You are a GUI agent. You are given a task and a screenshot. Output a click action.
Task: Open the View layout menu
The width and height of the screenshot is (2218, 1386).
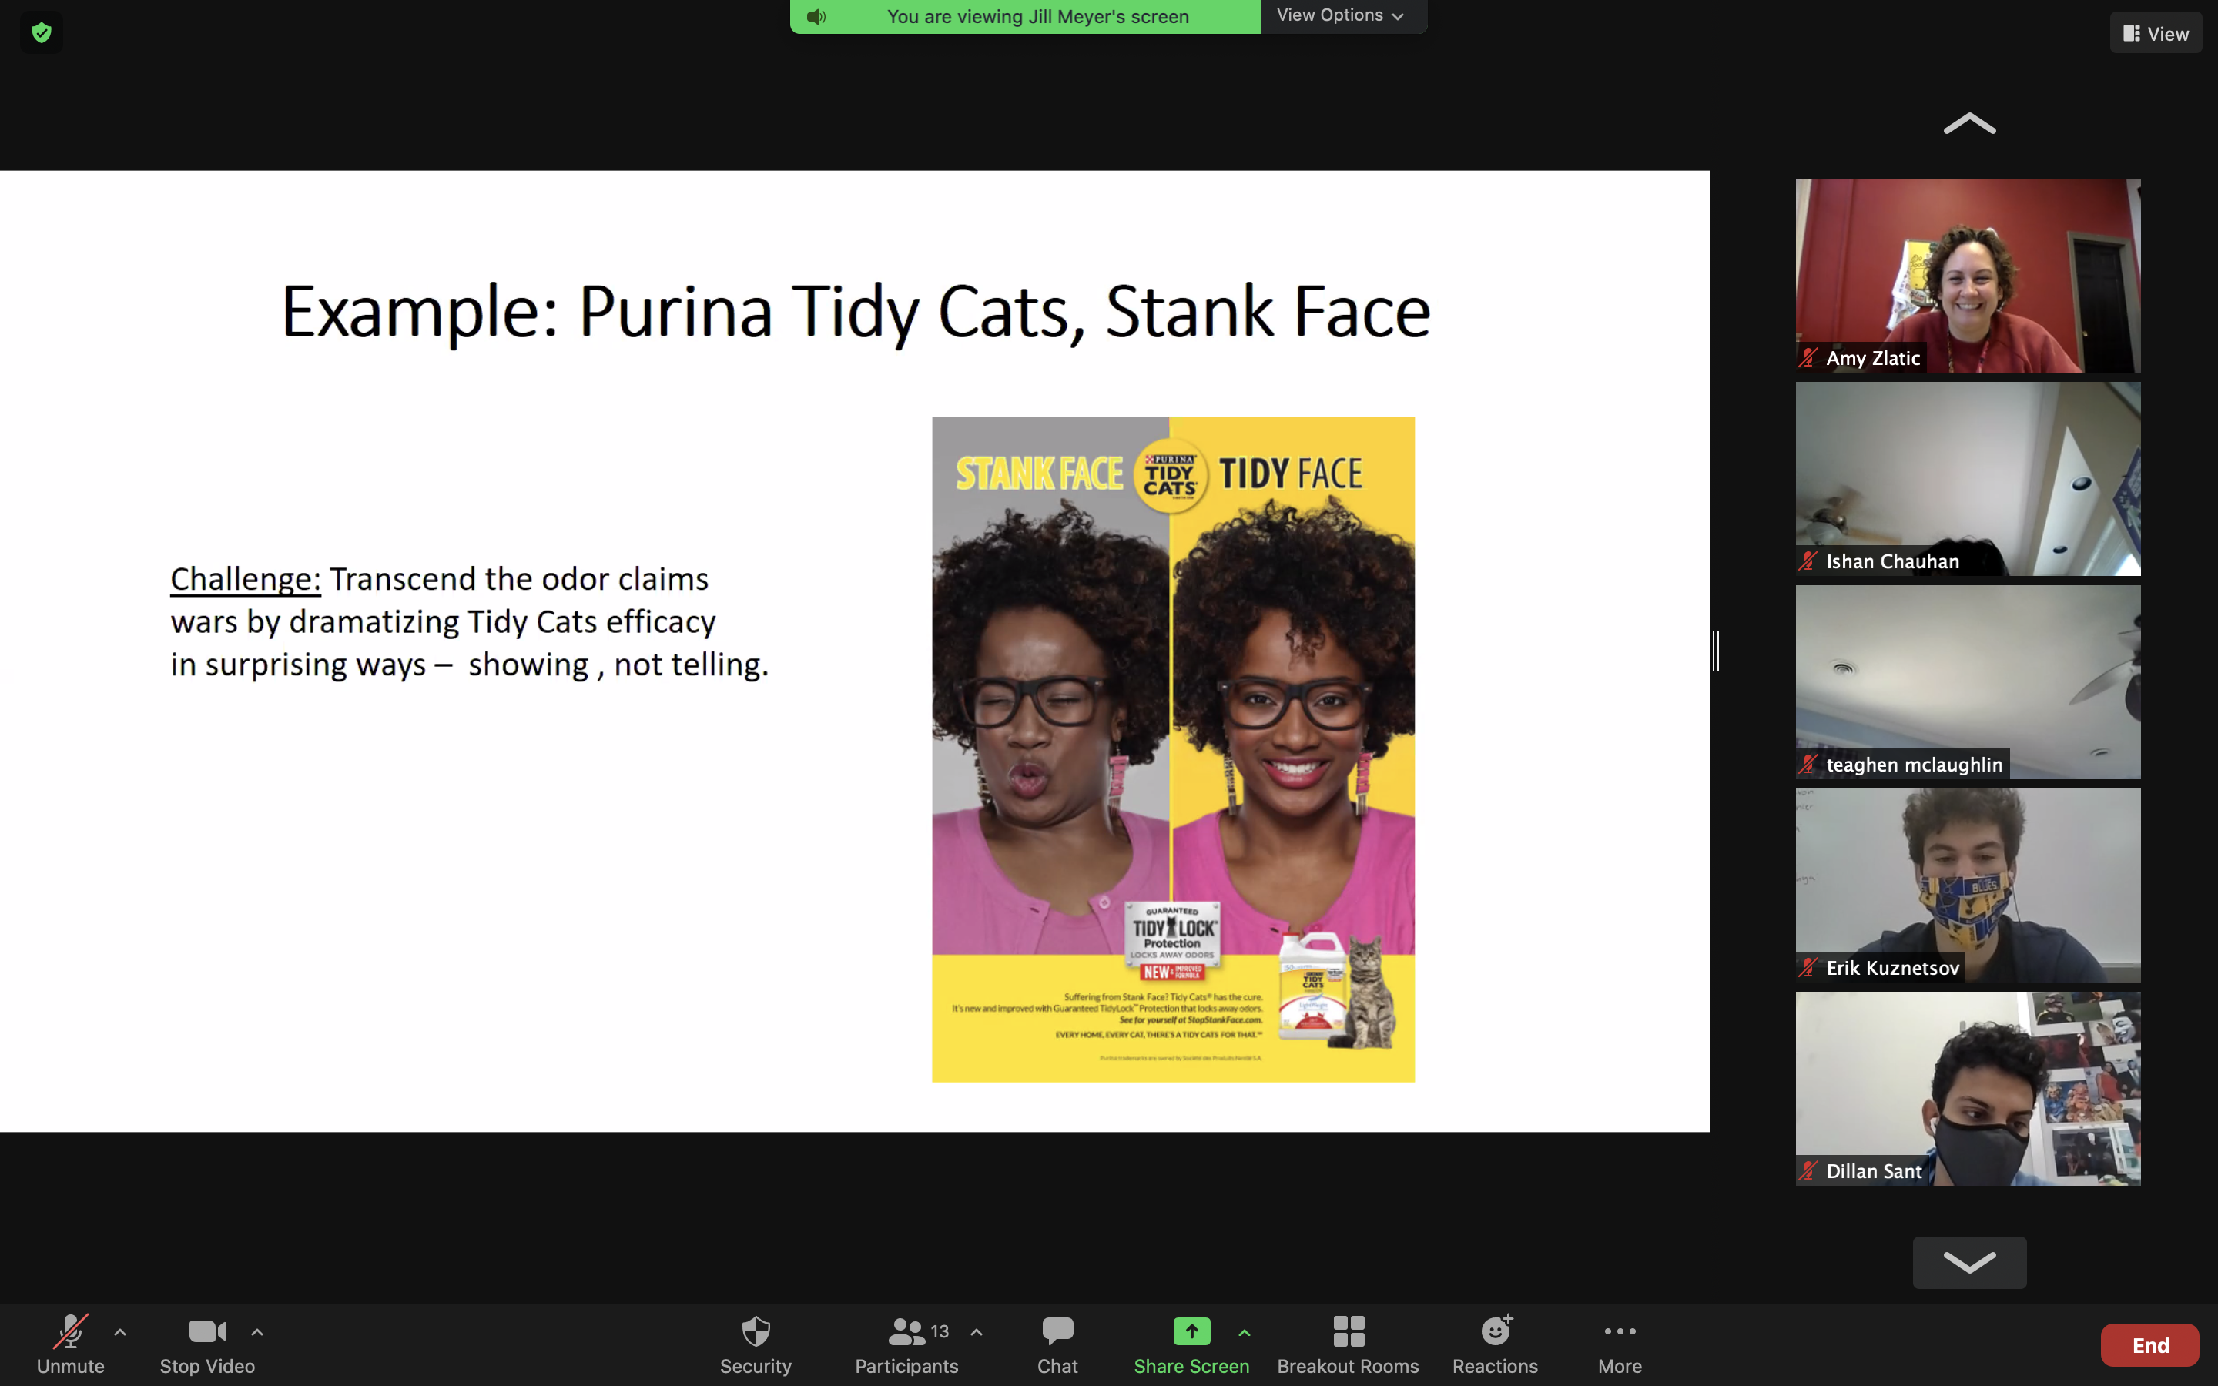(x=2155, y=34)
